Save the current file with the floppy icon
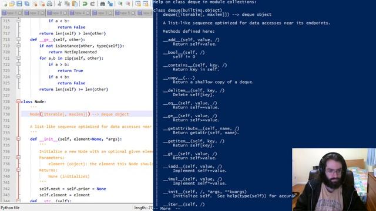Viewport: 376px width, 211px height. 19,4
